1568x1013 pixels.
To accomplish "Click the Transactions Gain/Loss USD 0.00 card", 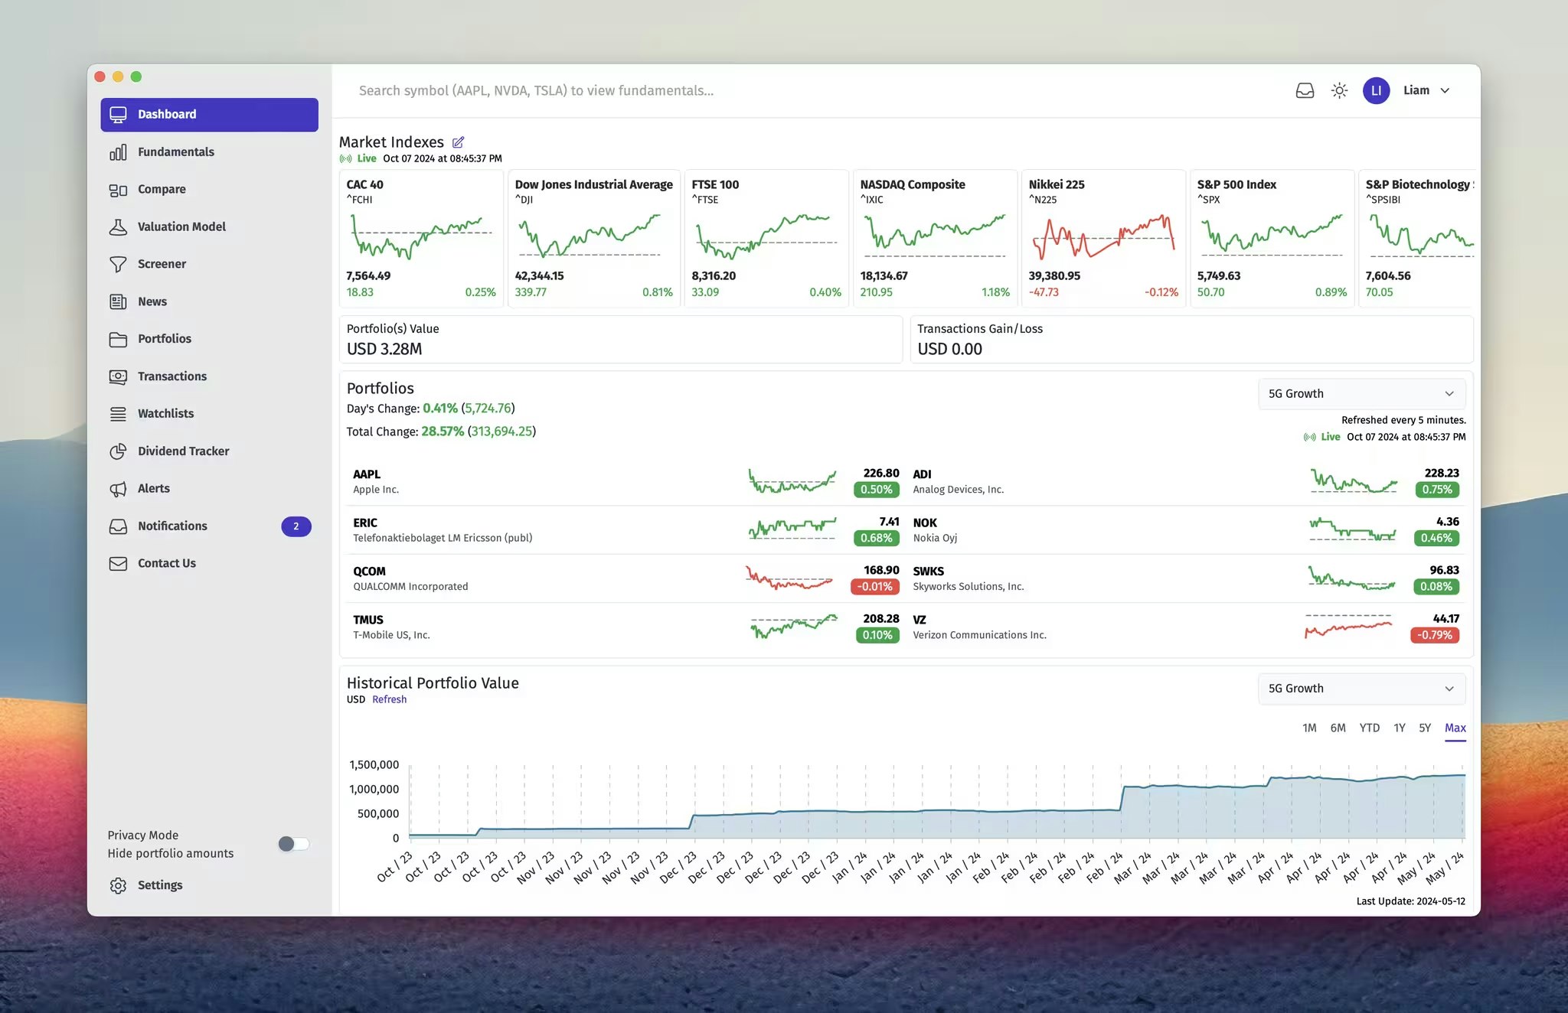I will coord(1191,340).
